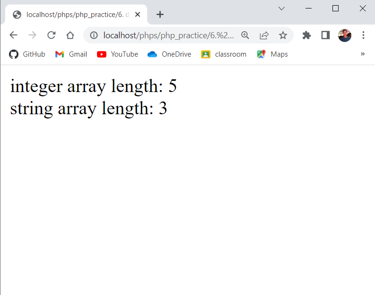The height and width of the screenshot is (295, 375).
Task: Click the address bar URL field
Action: [168, 35]
